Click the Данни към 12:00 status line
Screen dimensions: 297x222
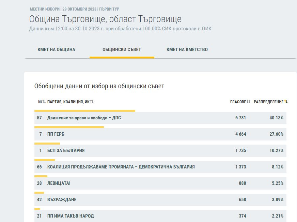click(120, 29)
